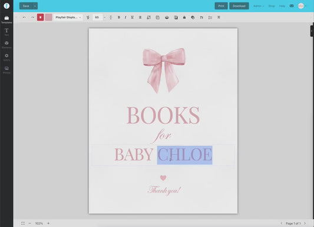Click the line height spacing icon
Image resolution: width=314 pixels, height=227 pixels.
(111, 18)
